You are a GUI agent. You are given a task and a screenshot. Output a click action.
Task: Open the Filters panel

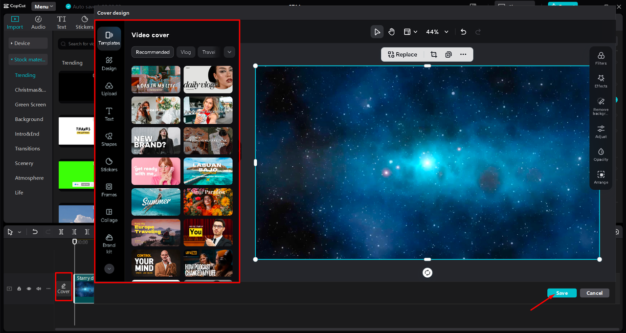point(601,59)
